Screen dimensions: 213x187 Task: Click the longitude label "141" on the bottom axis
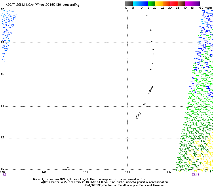(x=85, y=172)
